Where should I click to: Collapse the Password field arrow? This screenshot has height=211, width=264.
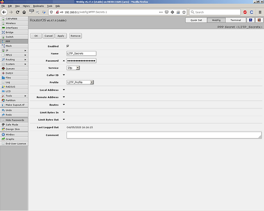tap(64, 61)
